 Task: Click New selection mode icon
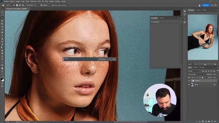pyautogui.click(x=14, y=5)
